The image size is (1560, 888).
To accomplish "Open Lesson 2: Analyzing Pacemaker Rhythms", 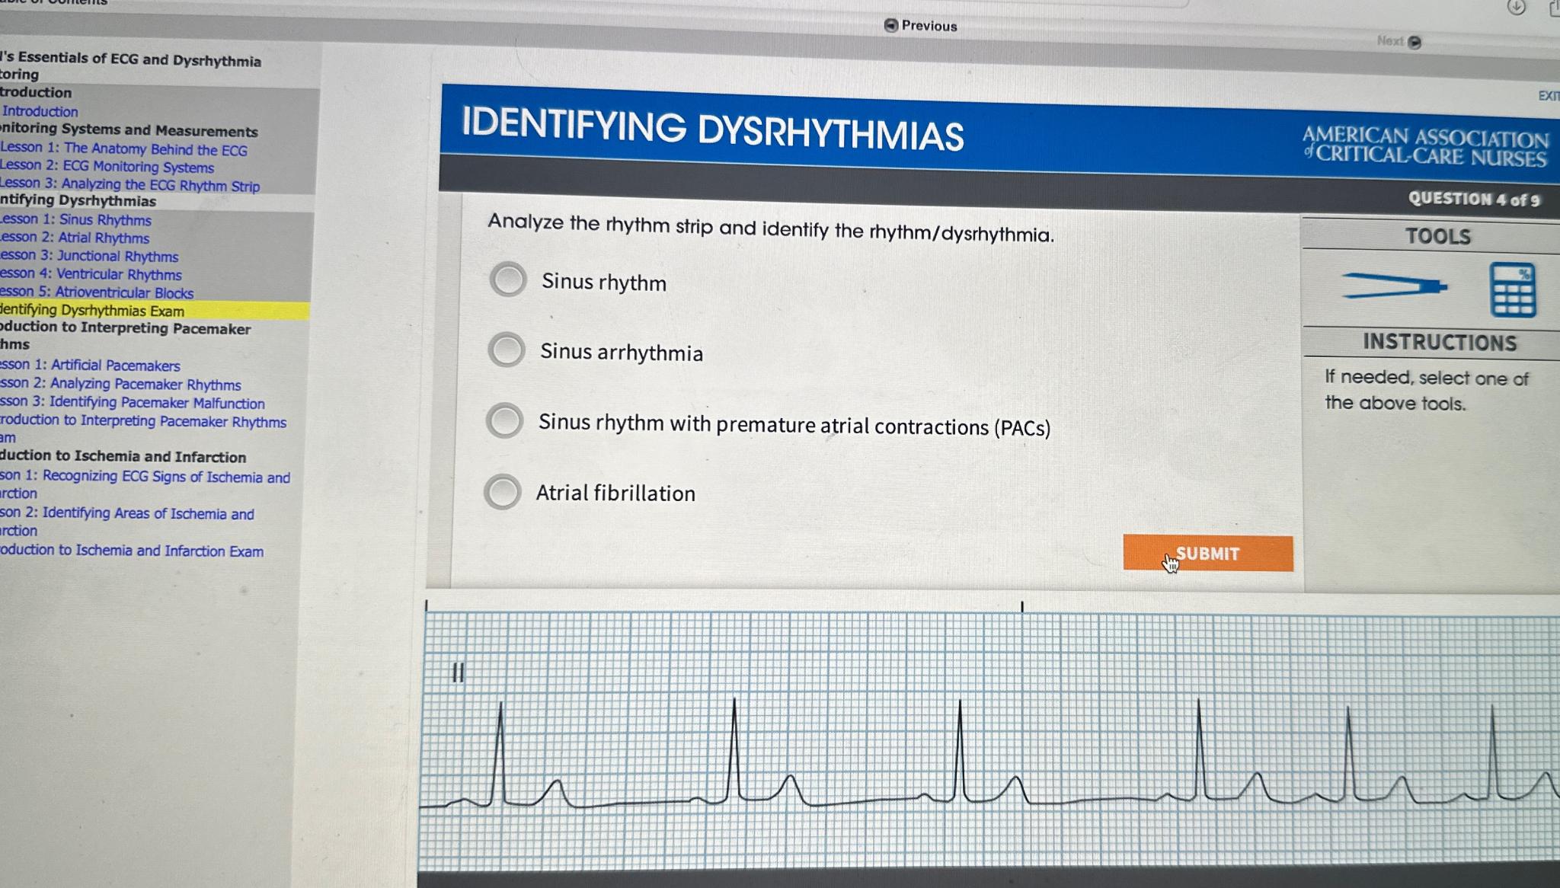I will pyautogui.click(x=120, y=385).
